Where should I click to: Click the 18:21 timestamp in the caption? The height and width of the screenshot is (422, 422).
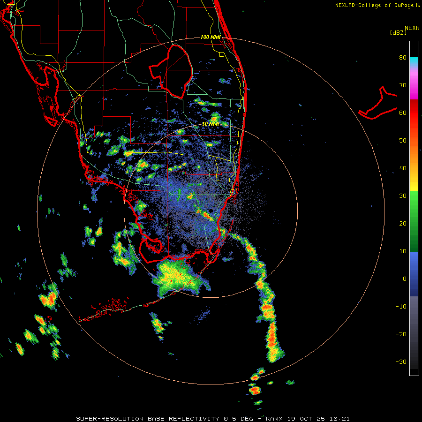click(340, 419)
